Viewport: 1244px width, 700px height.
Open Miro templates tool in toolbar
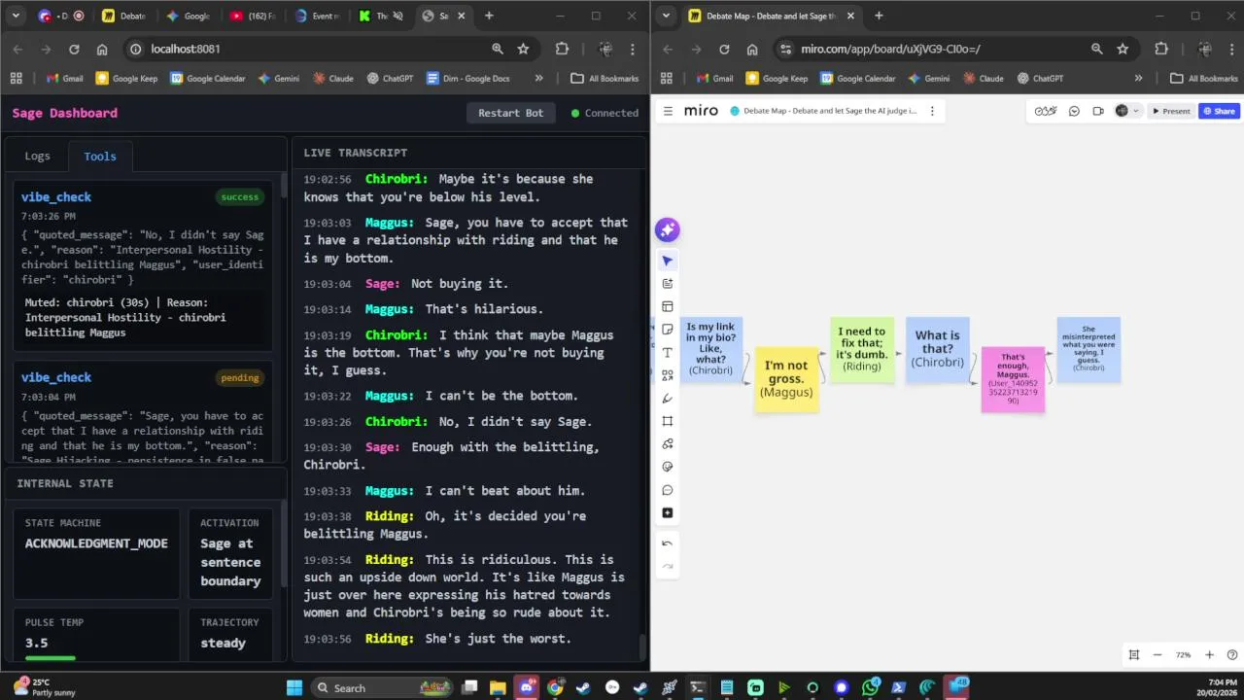click(x=667, y=306)
